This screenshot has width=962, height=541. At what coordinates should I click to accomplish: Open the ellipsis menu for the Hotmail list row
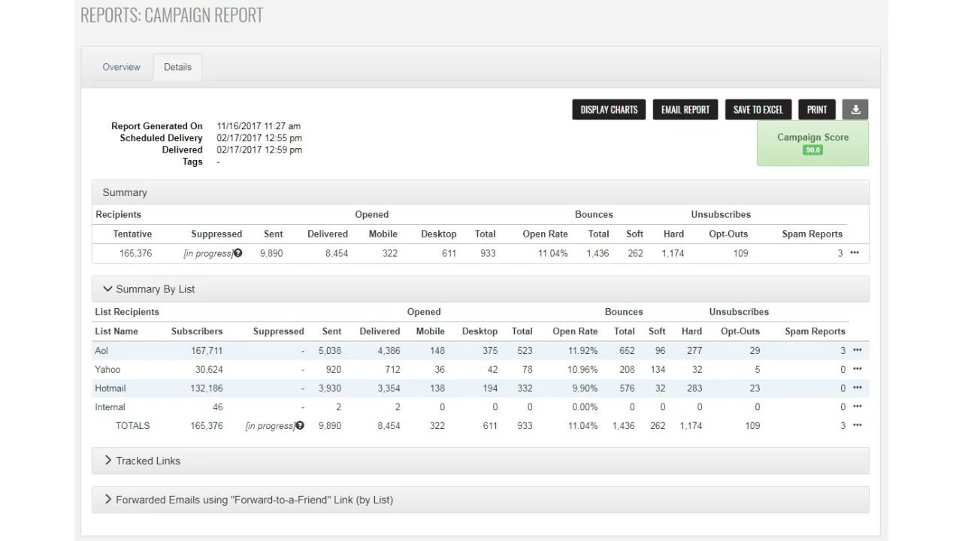pos(857,388)
